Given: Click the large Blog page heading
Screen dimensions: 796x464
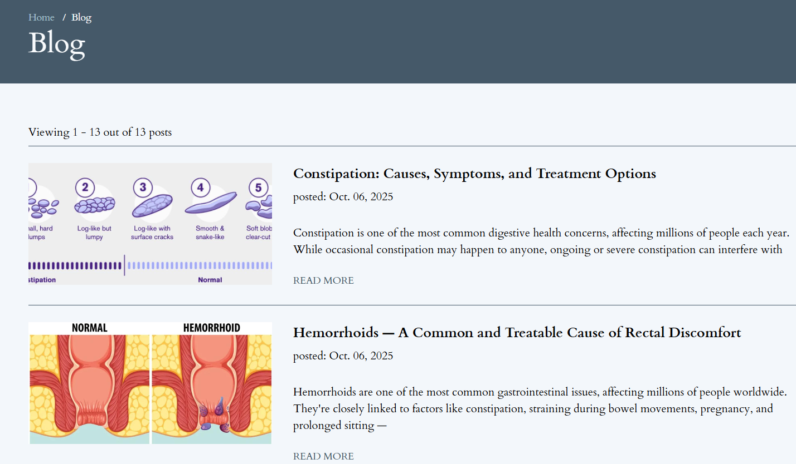Looking at the screenshot, I should pyautogui.click(x=56, y=43).
